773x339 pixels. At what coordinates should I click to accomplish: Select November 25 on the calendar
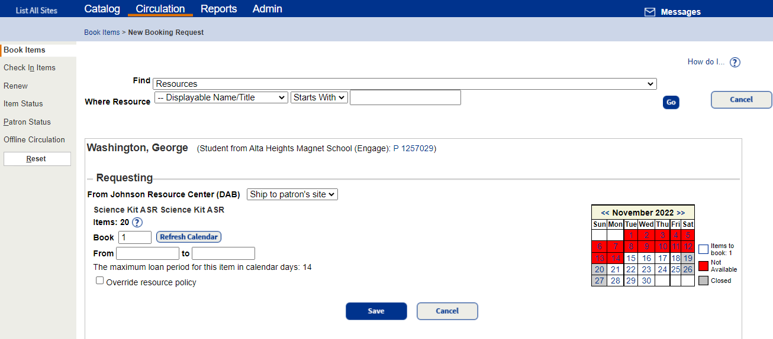click(x=675, y=269)
